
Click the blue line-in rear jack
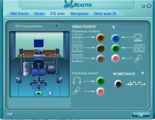point(115,38)
